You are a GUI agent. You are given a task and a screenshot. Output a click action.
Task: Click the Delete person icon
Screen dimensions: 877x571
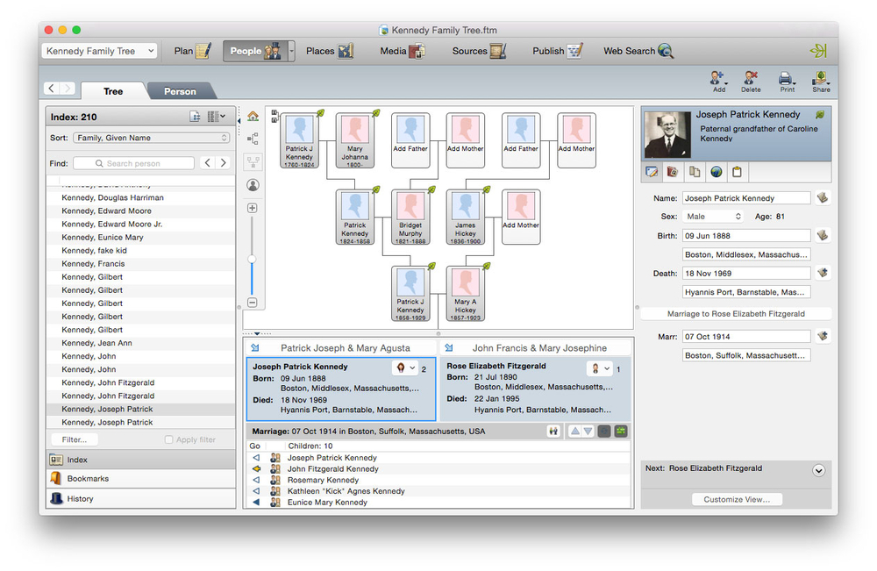tap(751, 81)
